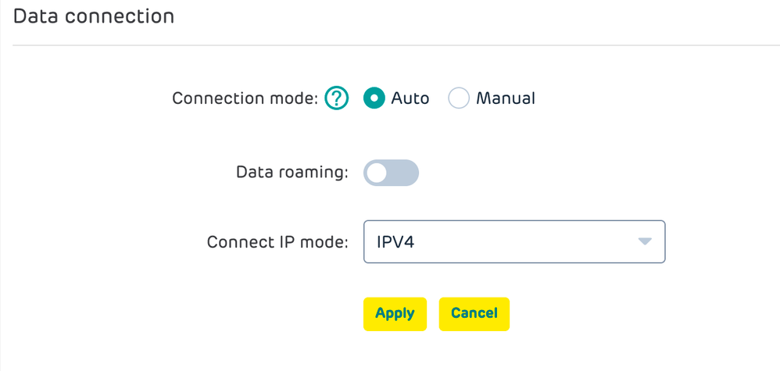Click the "Auto" label text
Image resolution: width=780 pixels, height=371 pixels.
click(410, 98)
